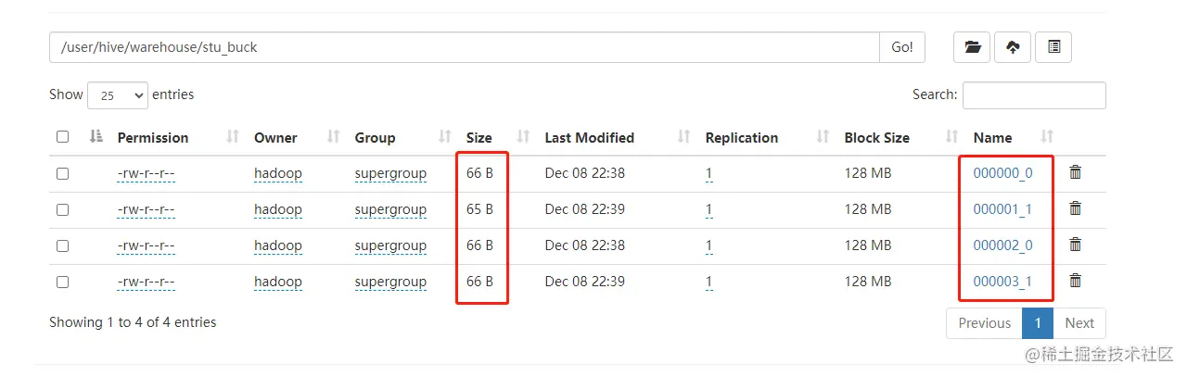This screenshot has width=1187, height=377.
Task: Open the Show entries count dropdown
Action: pyautogui.click(x=118, y=95)
